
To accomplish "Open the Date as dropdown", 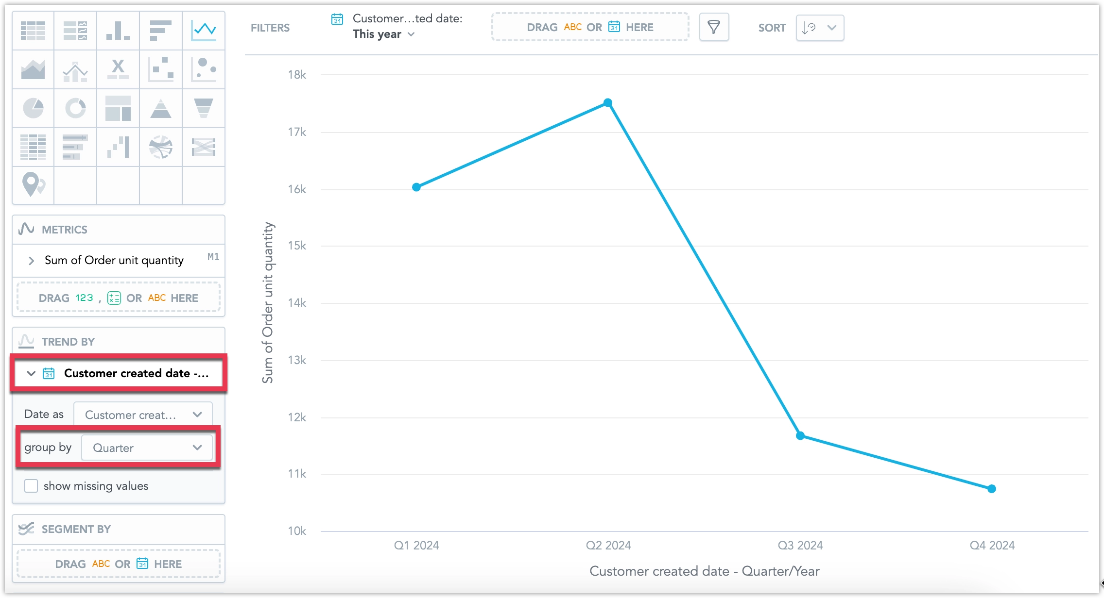I will pos(142,414).
